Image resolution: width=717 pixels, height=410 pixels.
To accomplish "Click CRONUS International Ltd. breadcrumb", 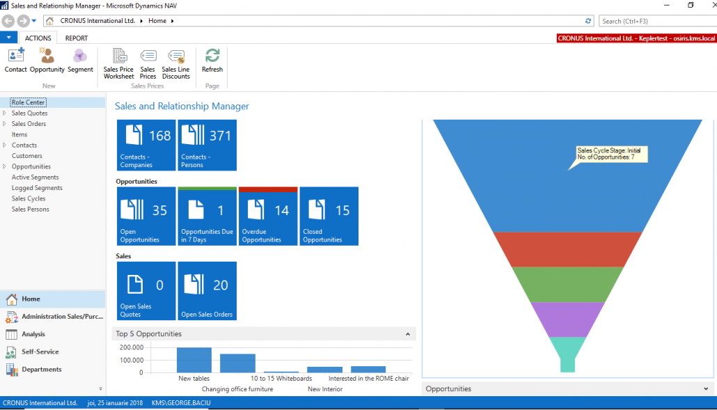I will point(98,21).
